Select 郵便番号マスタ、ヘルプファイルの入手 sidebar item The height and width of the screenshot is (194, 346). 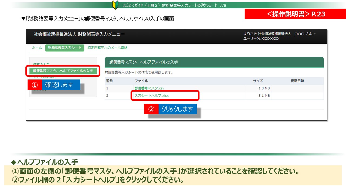click(63, 71)
